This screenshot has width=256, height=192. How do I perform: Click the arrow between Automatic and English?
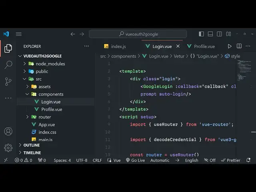tap(177, 160)
